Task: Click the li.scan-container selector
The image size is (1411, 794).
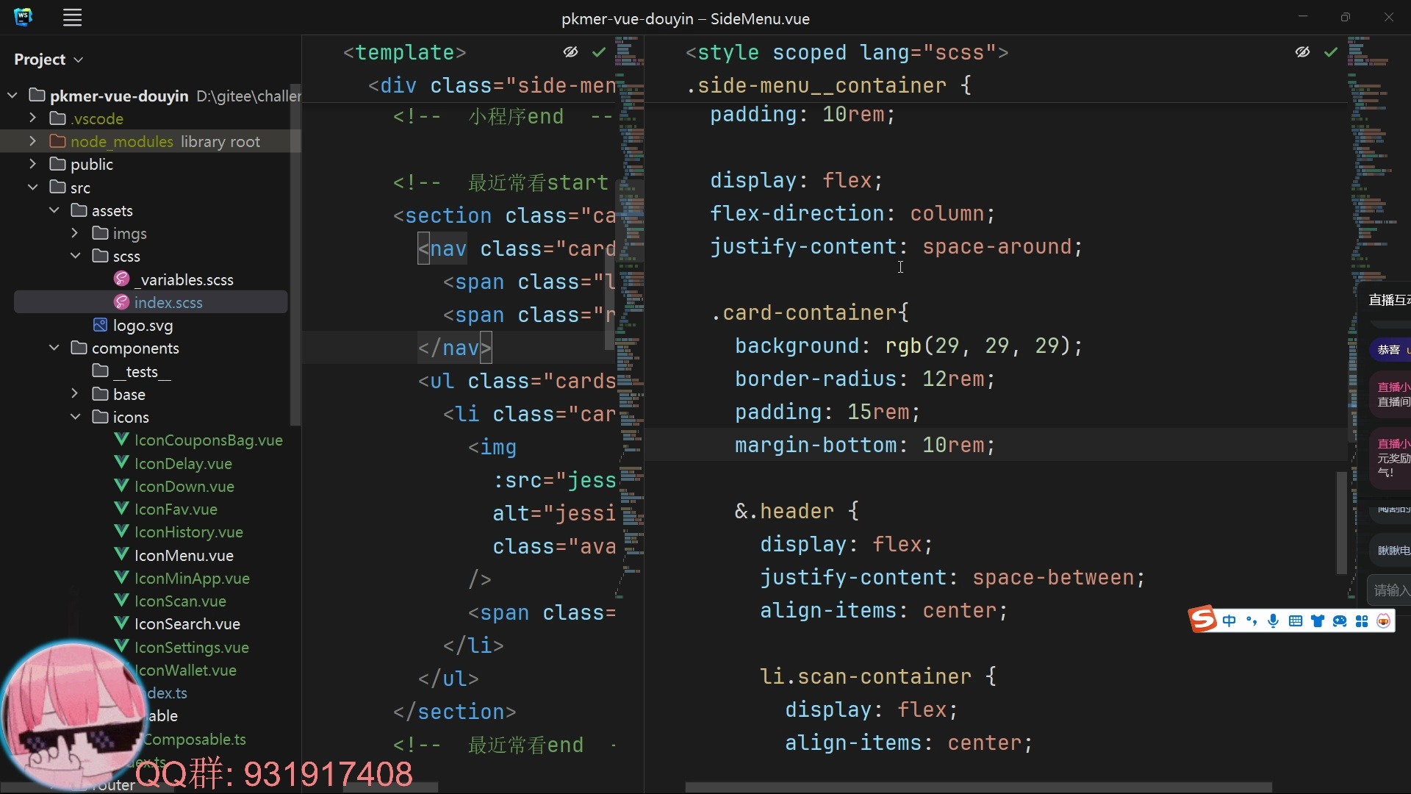Action: (x=865, y=676)
